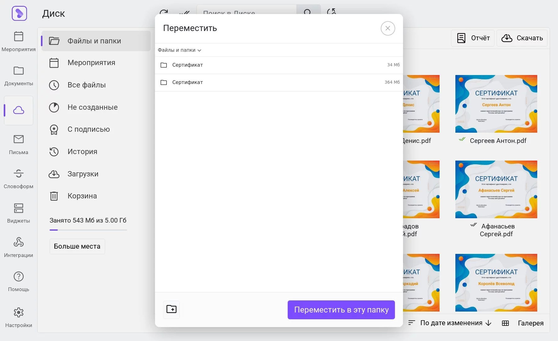Click the Скачать button

coord(522,38)
